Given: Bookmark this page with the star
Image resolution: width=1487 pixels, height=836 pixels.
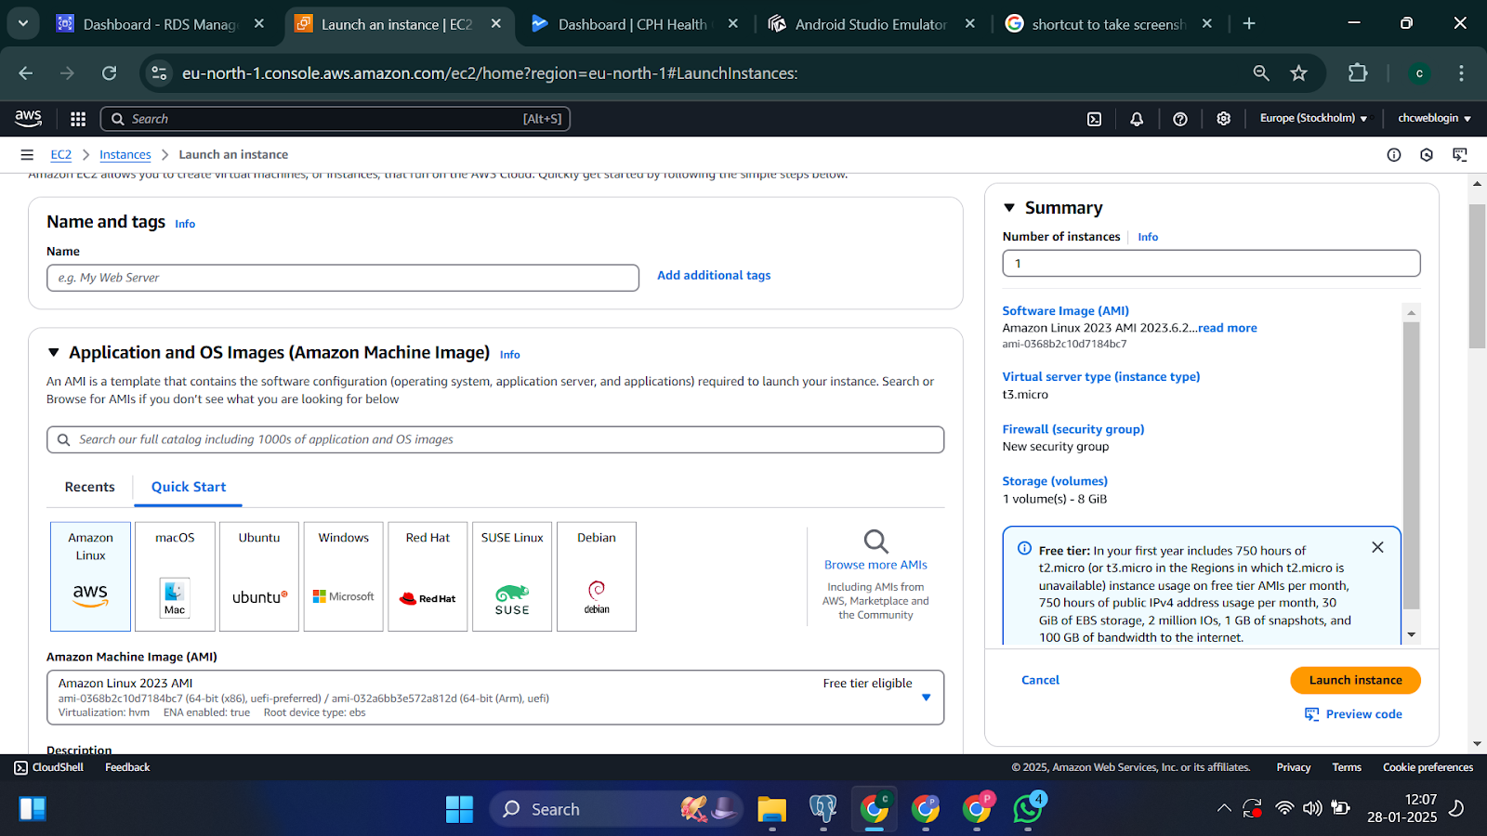Looking at the screenshot, I should [1298, 73].
